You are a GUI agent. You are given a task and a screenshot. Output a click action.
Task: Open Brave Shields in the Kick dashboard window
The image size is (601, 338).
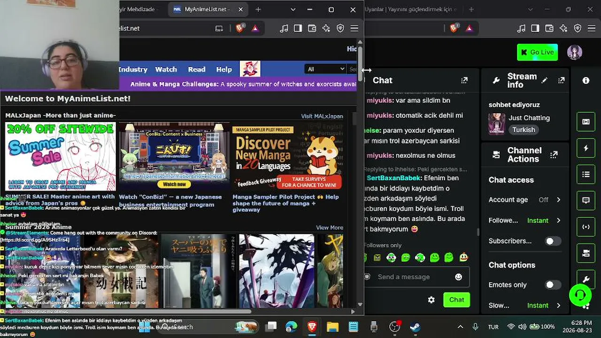454,28
